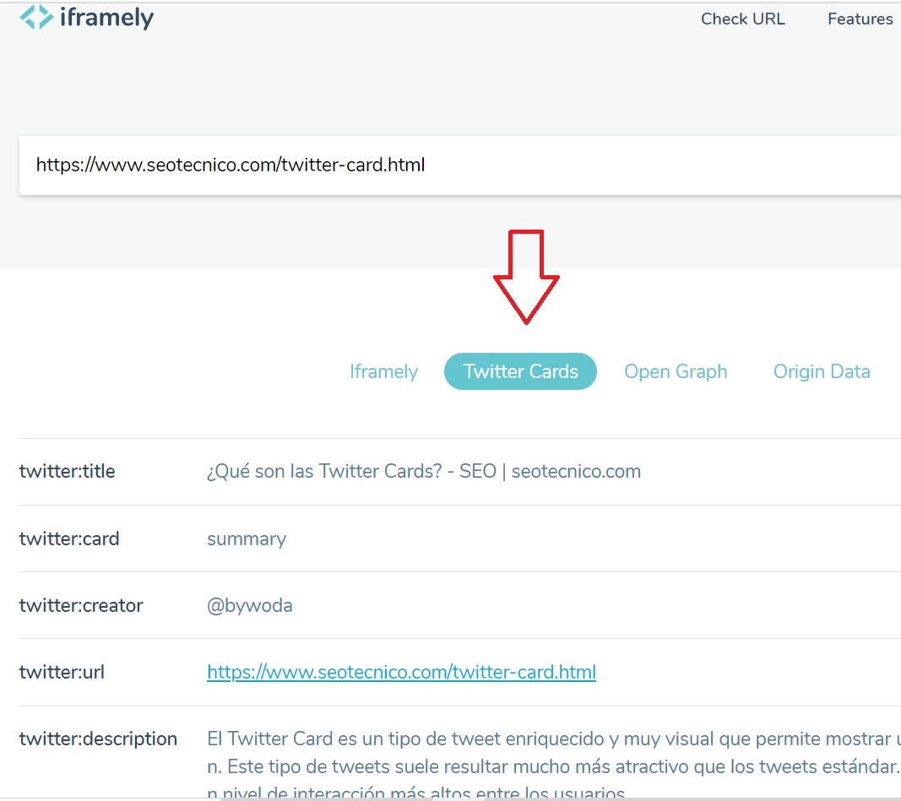This screenshot has width=901, height=801.
Task: Select the 'El Twitter Card es un tipo' description line
Action: 554,739
